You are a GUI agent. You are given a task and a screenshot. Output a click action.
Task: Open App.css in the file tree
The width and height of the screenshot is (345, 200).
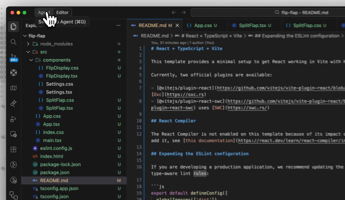[52, 116]
